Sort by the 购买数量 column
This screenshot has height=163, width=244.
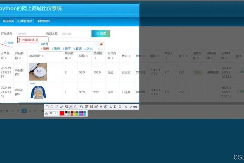[70, 58]
